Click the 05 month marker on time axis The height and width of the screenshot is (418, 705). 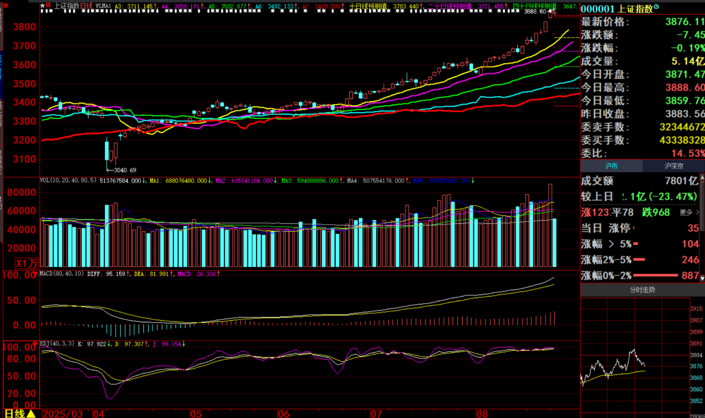196,414
